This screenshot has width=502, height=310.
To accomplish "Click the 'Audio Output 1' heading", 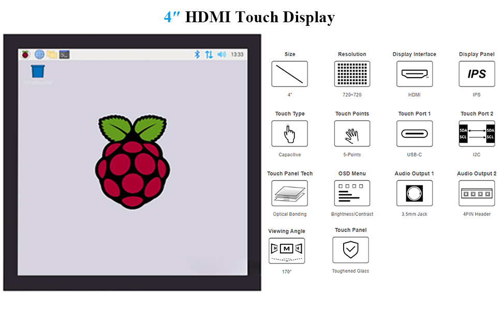I will [x=414, y=174].
